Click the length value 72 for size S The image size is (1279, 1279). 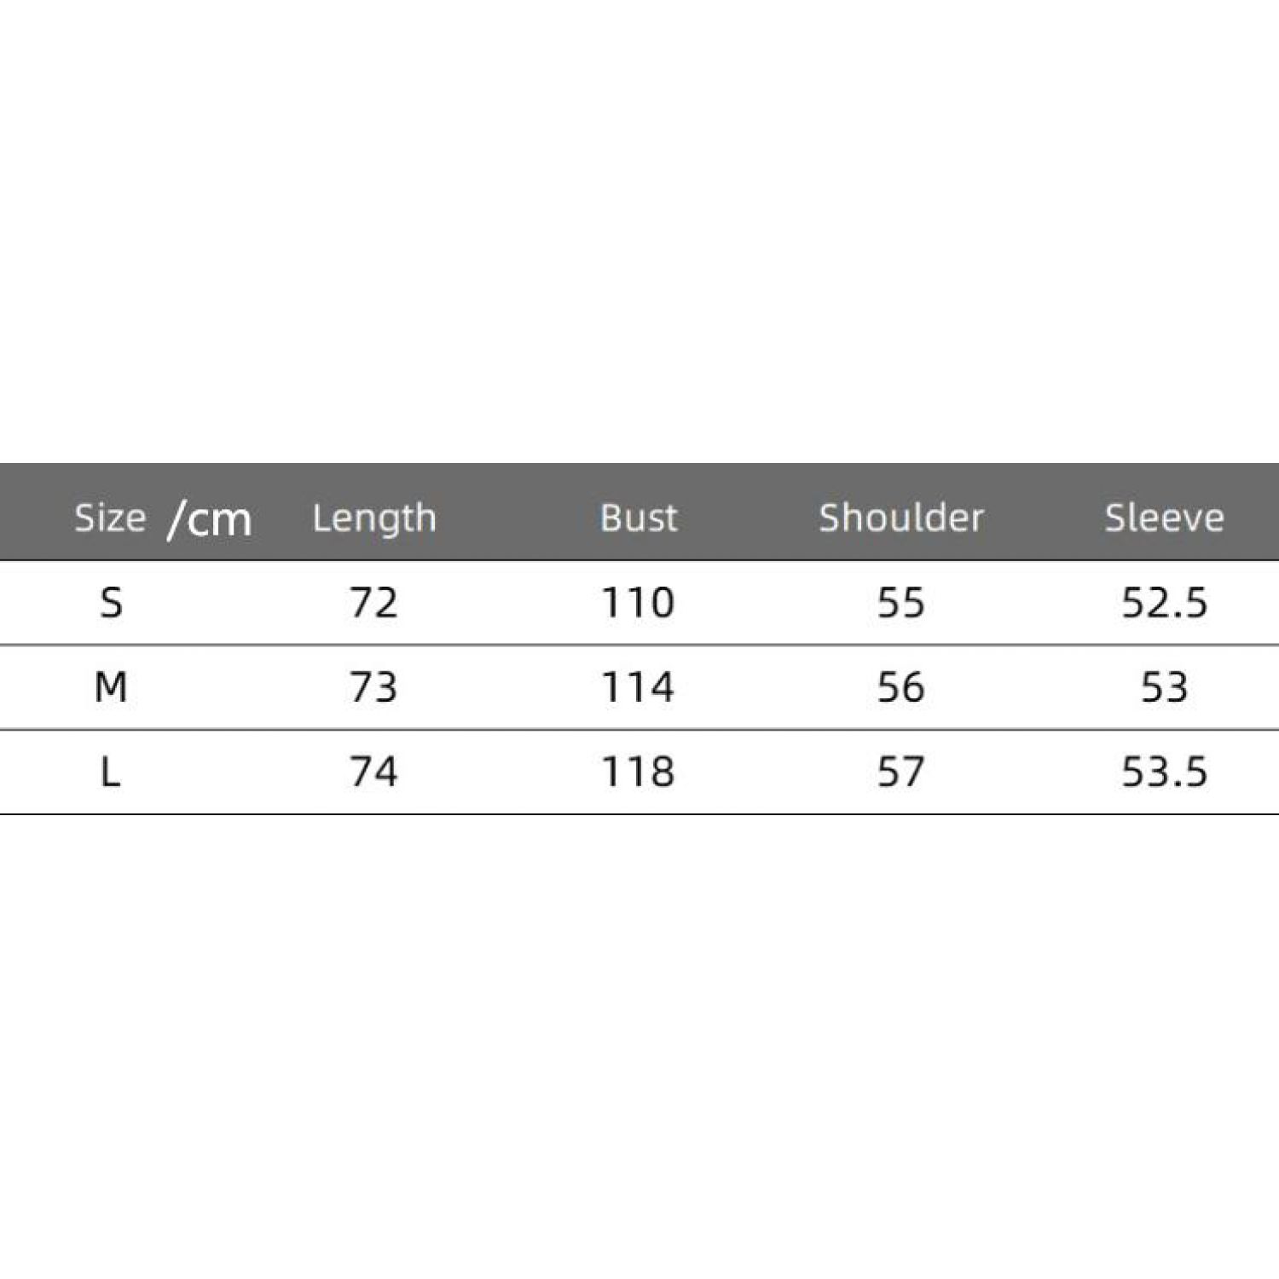pyautogui.click(x=373, y=603)
